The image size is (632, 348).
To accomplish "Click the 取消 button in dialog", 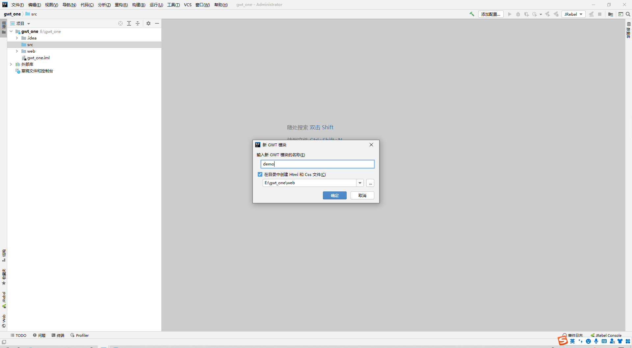I will (362, 195).
